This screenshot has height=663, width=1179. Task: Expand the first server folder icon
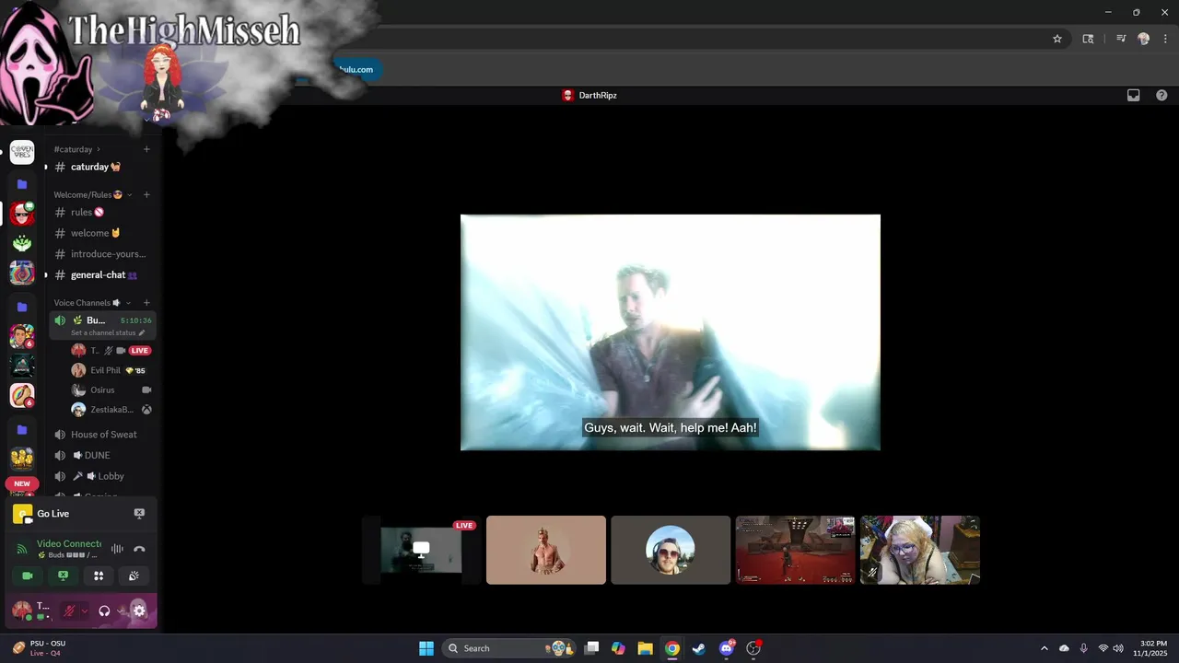[22, 184]
